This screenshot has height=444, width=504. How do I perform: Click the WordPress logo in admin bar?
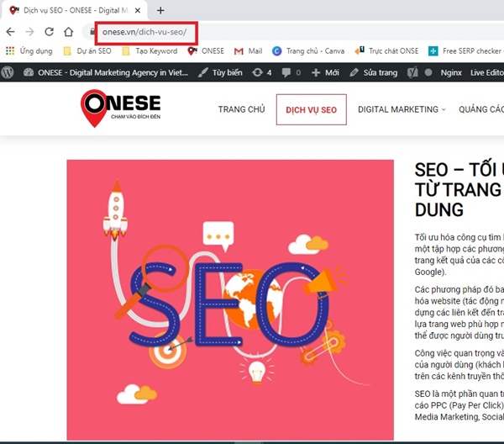[8, 72]
